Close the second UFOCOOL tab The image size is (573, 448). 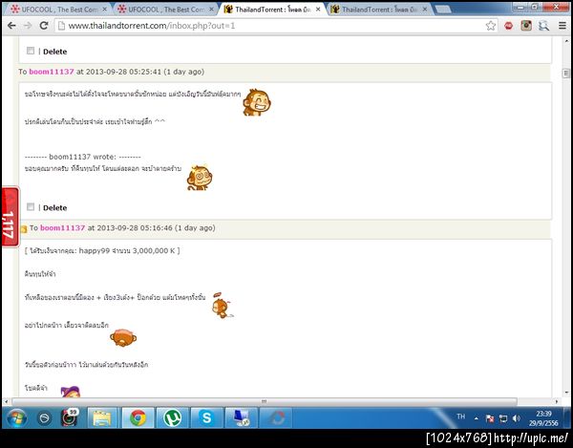[211, 10]
